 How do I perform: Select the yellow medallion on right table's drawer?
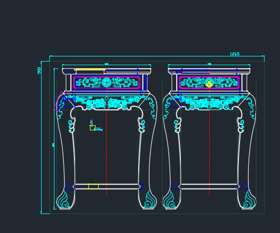[209, 84]
